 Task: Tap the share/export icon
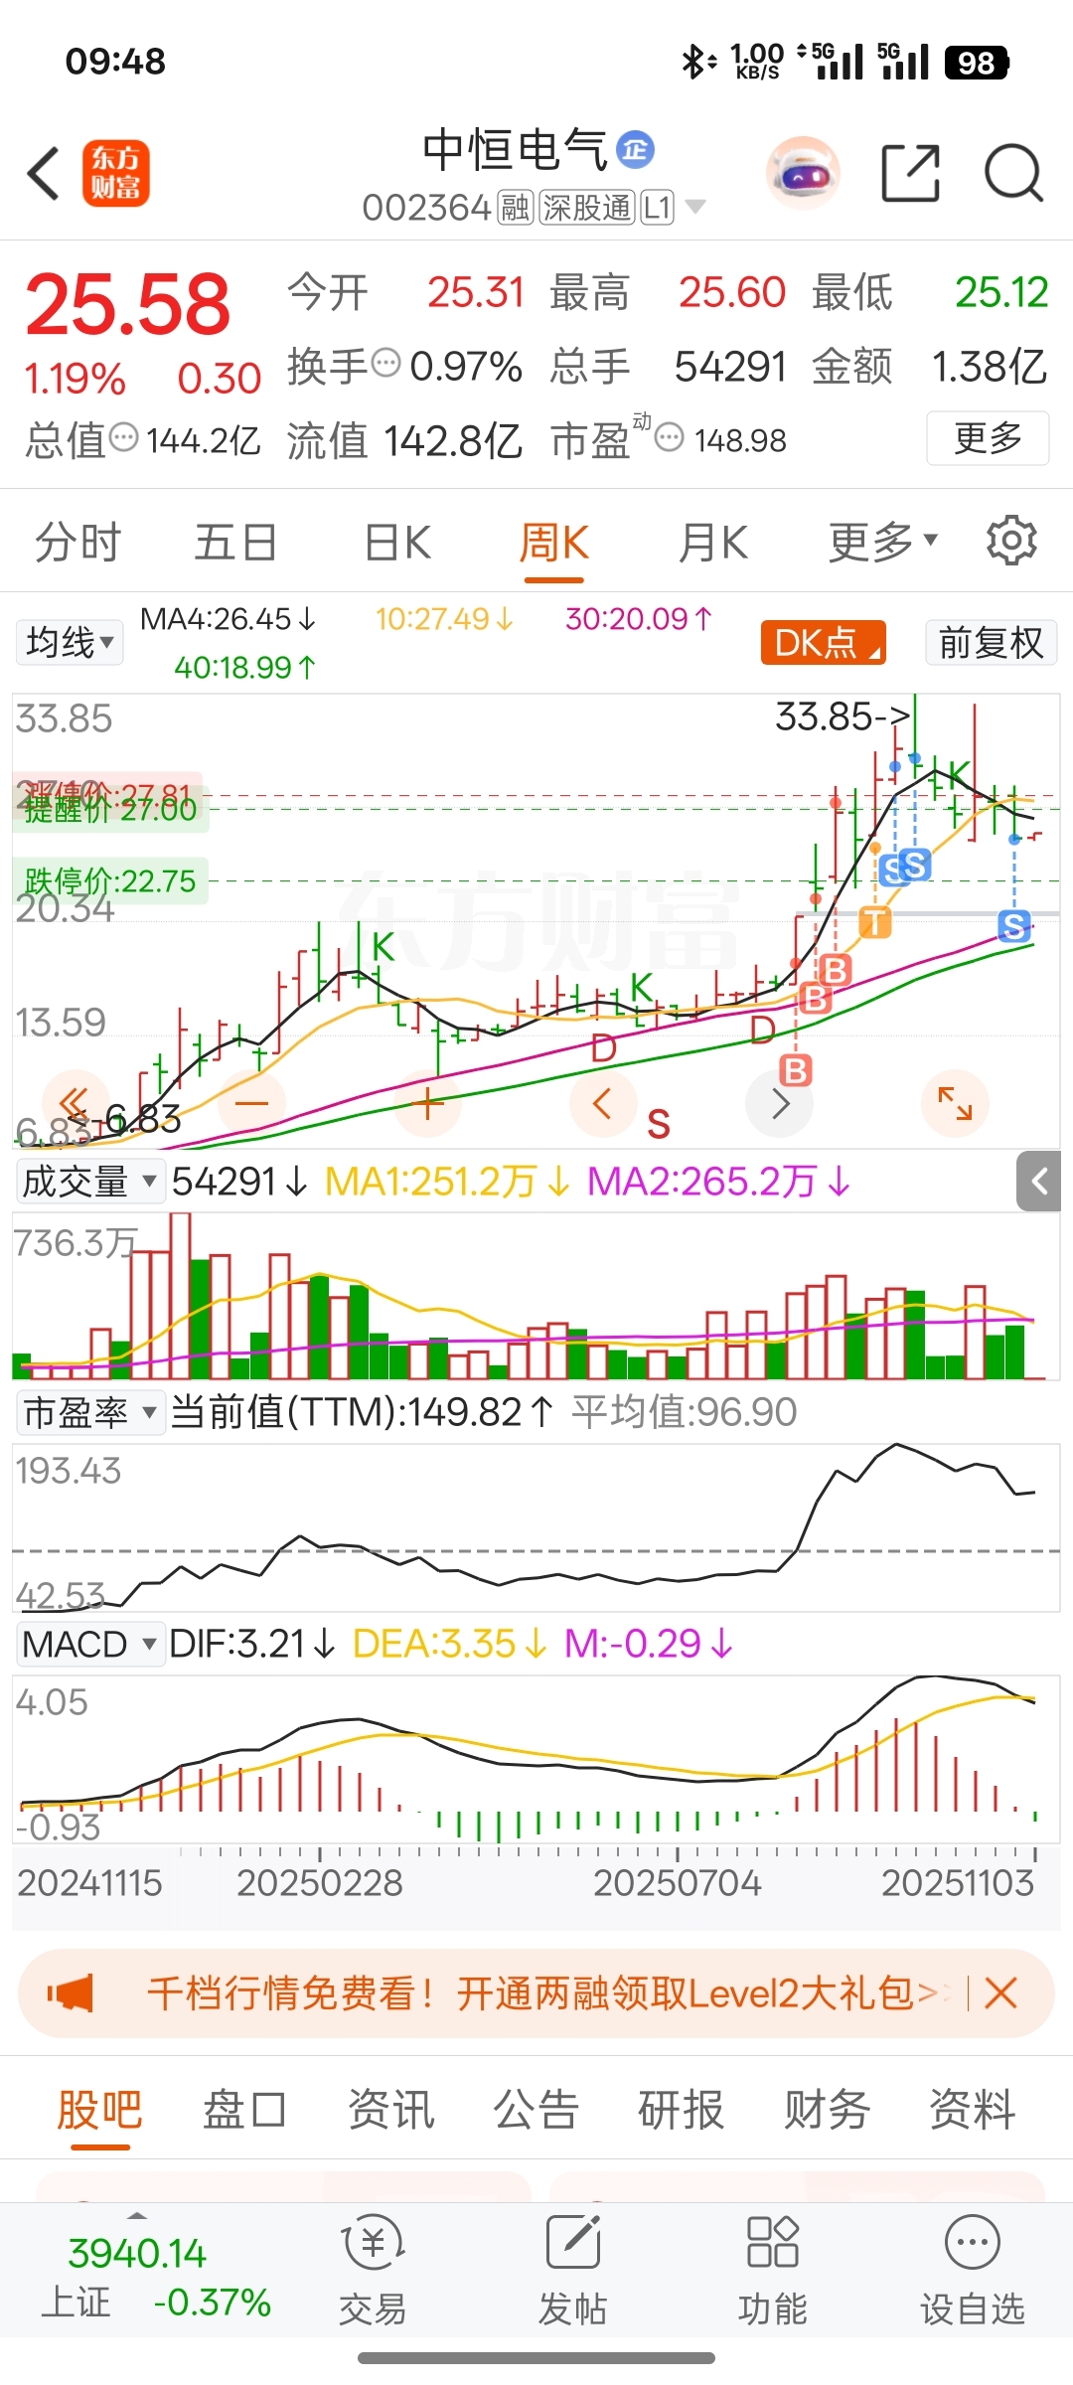point(910,173)
